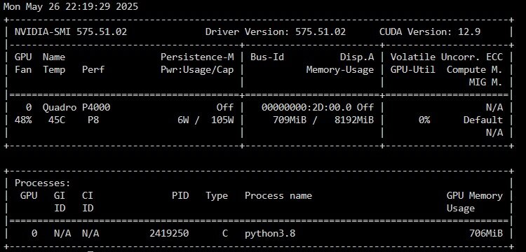The width and height of the screenshot is (526, 252).
Task: Click the Process name column header
Action: 278,196
